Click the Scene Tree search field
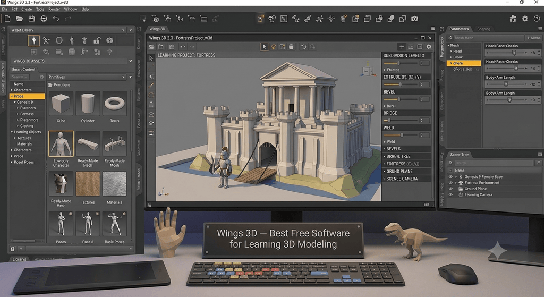The height and width of the screenshot is (297, 544). click(494, 163)
